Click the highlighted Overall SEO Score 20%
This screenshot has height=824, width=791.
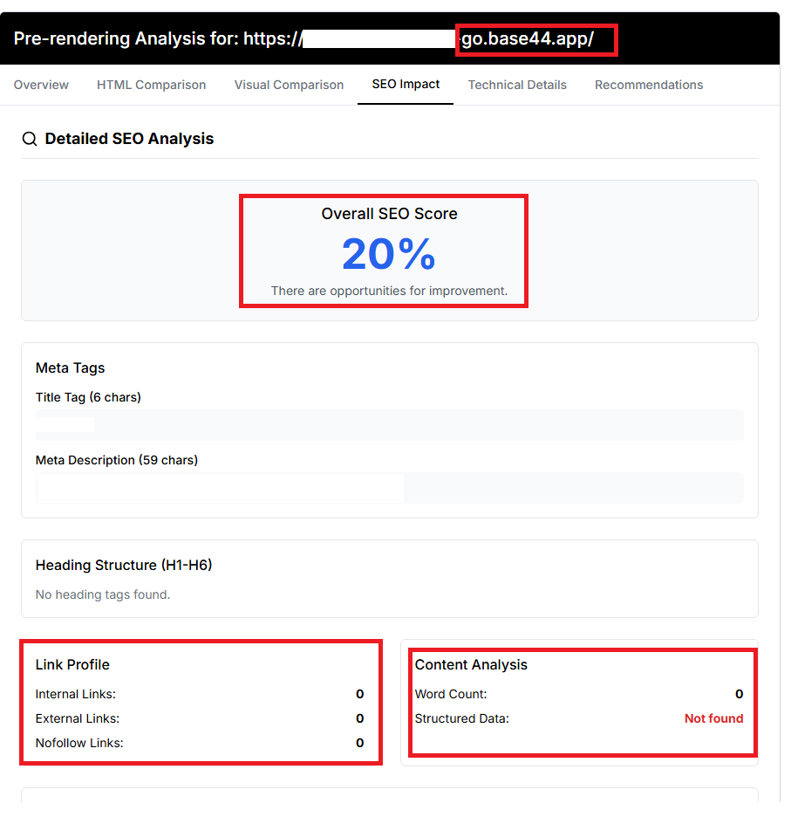(388, 254)
